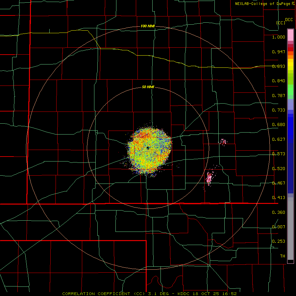The image size is (296, 296).
Task: Click the 0.733 value on the color scale
Action: pyautogui.click(x=279, y=110)
